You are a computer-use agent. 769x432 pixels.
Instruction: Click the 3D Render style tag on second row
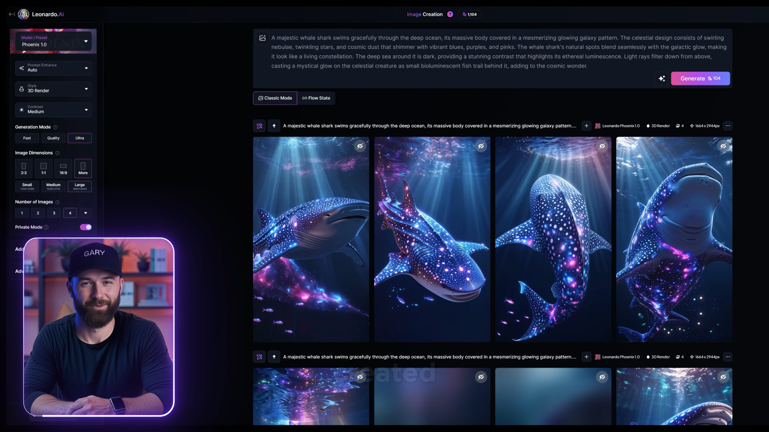657,357
